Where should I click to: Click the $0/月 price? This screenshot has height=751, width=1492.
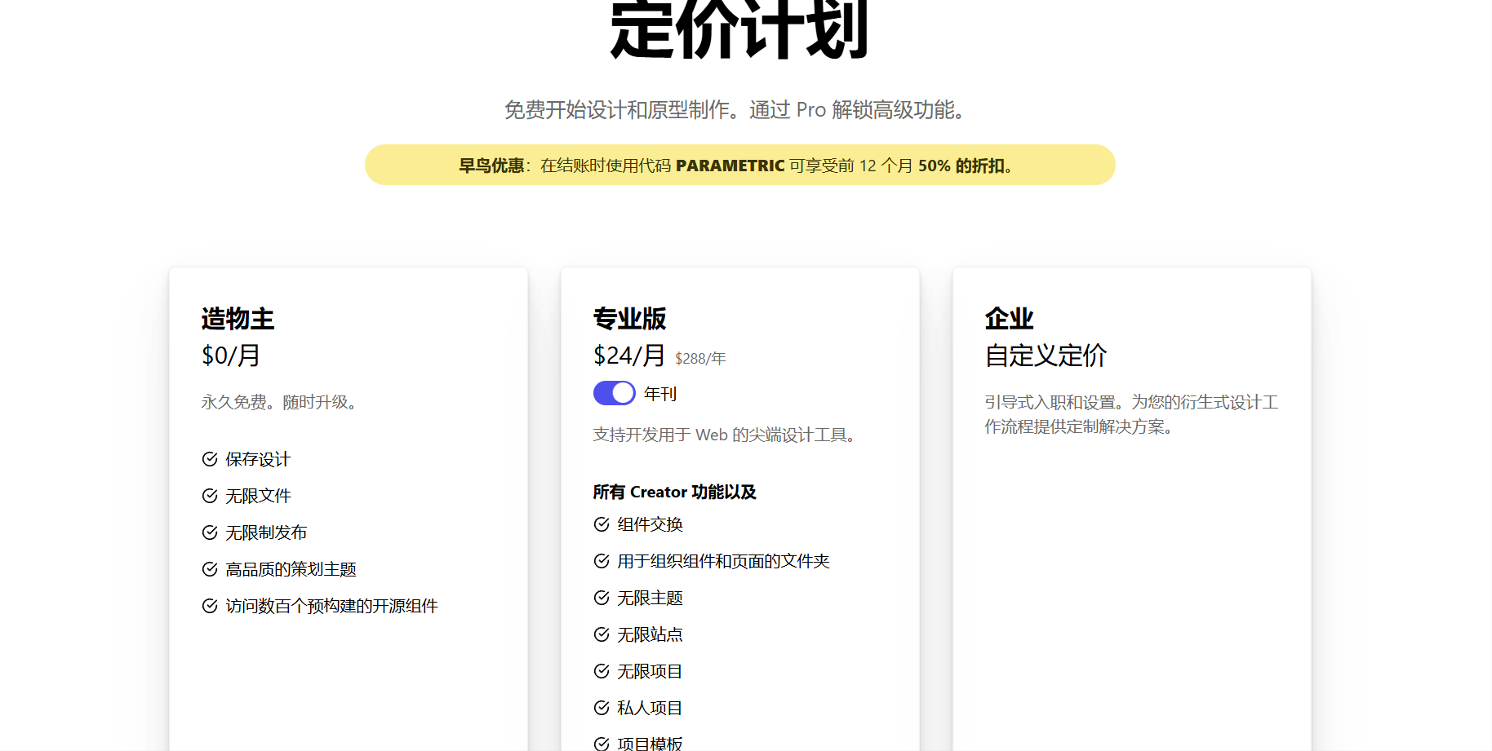[231, 356]
